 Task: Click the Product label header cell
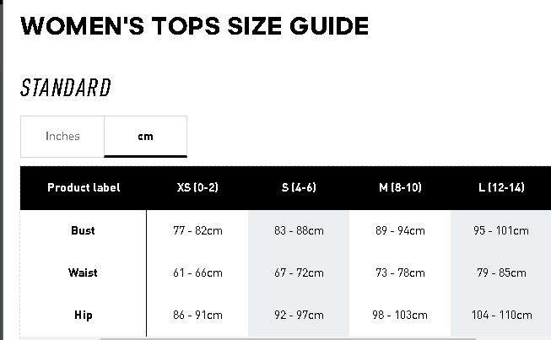84,187
